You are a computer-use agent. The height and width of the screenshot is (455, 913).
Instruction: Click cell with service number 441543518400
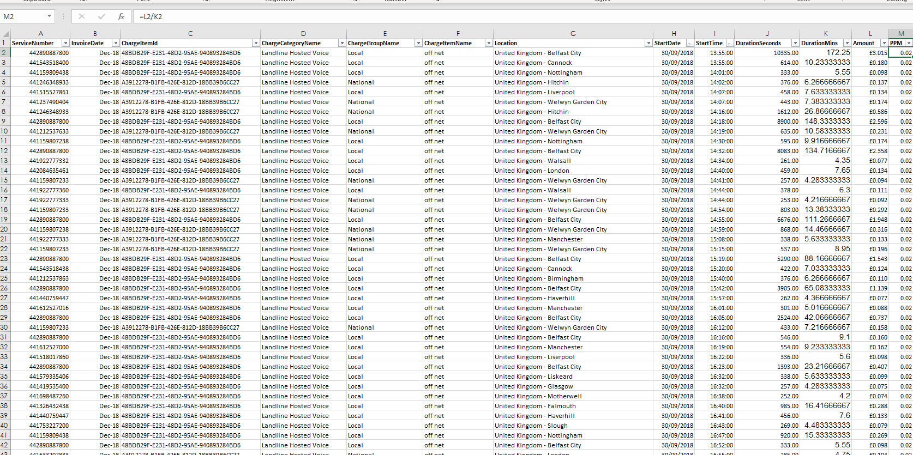coord(40,63)
